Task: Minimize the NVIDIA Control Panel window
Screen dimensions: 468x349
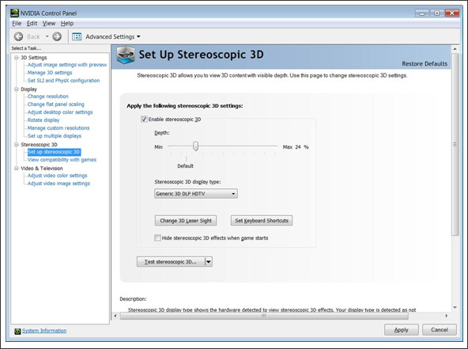Action: click(x=421, y=13)
